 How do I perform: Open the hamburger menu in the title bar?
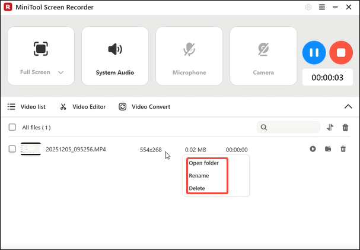tap(322, 7)
